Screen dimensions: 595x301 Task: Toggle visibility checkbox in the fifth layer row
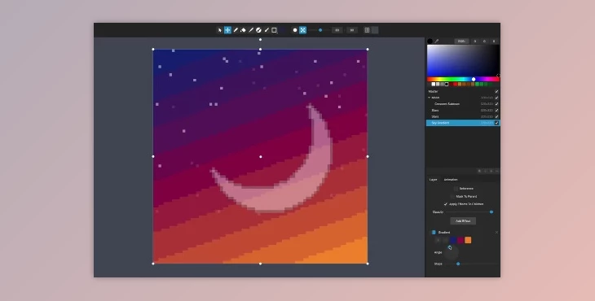click(496, 116)
